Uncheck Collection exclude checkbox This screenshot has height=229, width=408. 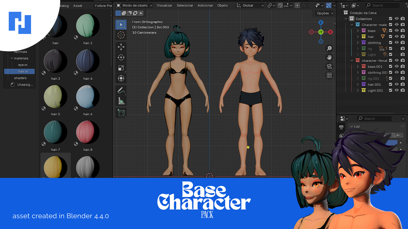[391, 19]
